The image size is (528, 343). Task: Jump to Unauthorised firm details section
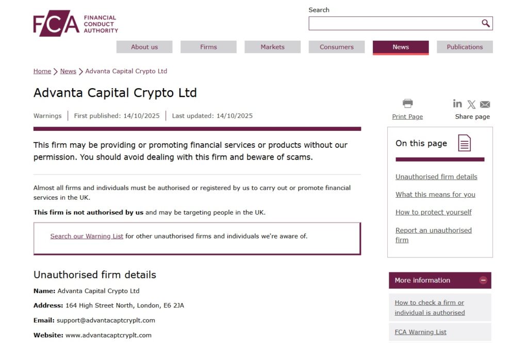436,177
